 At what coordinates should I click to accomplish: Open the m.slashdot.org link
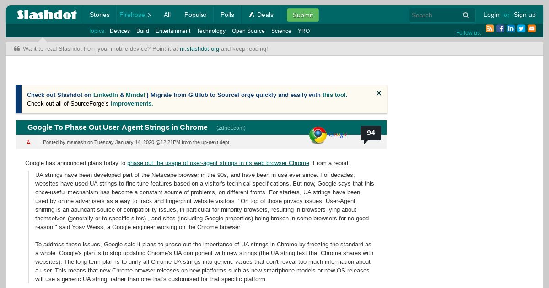199,48
